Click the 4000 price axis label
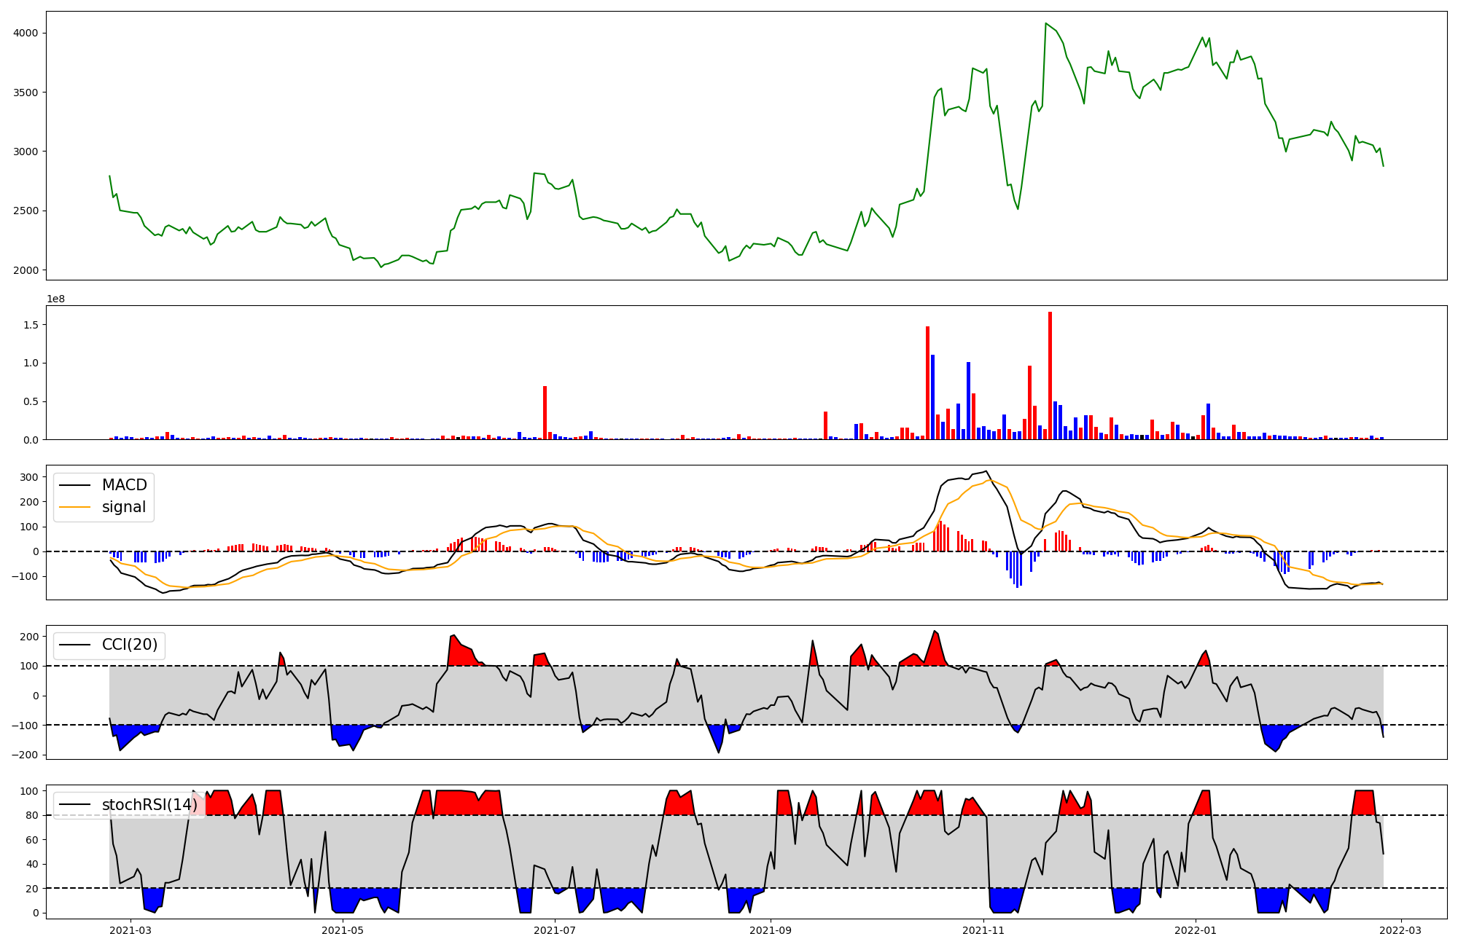The image size is (1458, 947). coord(25,33)
